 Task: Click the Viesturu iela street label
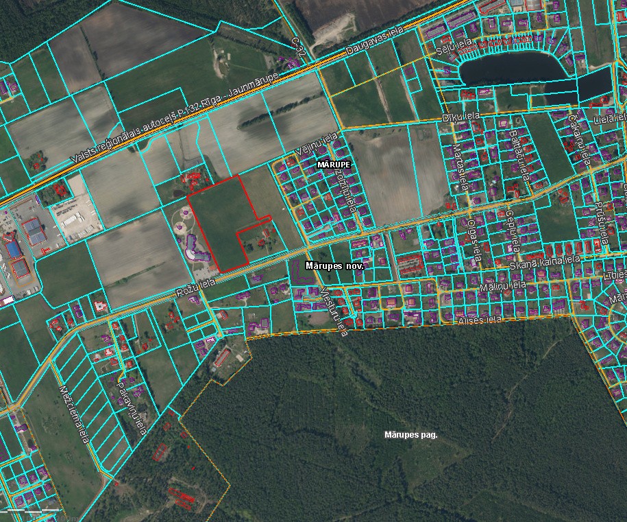click(x=334, y=311)
